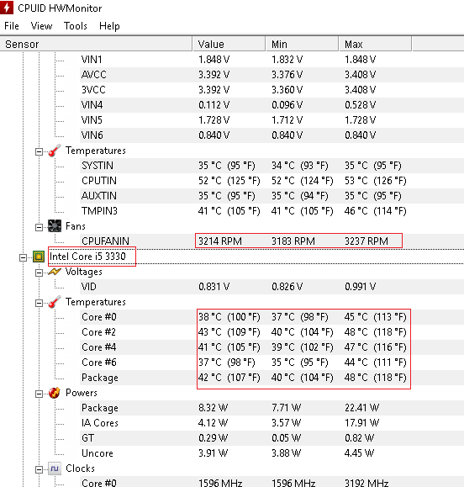
Task: Click the HWMonitor lightning bolt app icon
Action: pyautogui.click(x=6, y=8)
